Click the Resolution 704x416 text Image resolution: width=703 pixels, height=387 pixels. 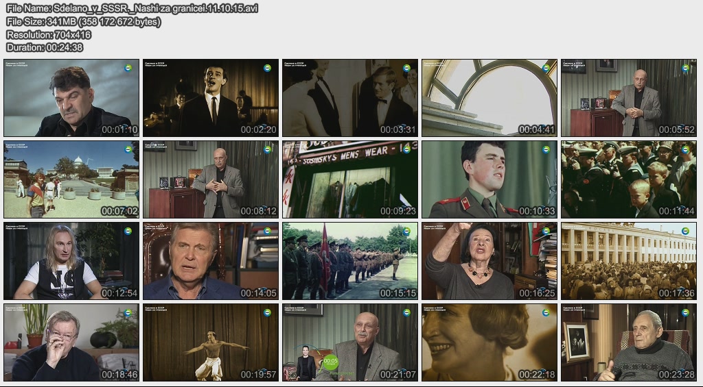pos(49,34)
